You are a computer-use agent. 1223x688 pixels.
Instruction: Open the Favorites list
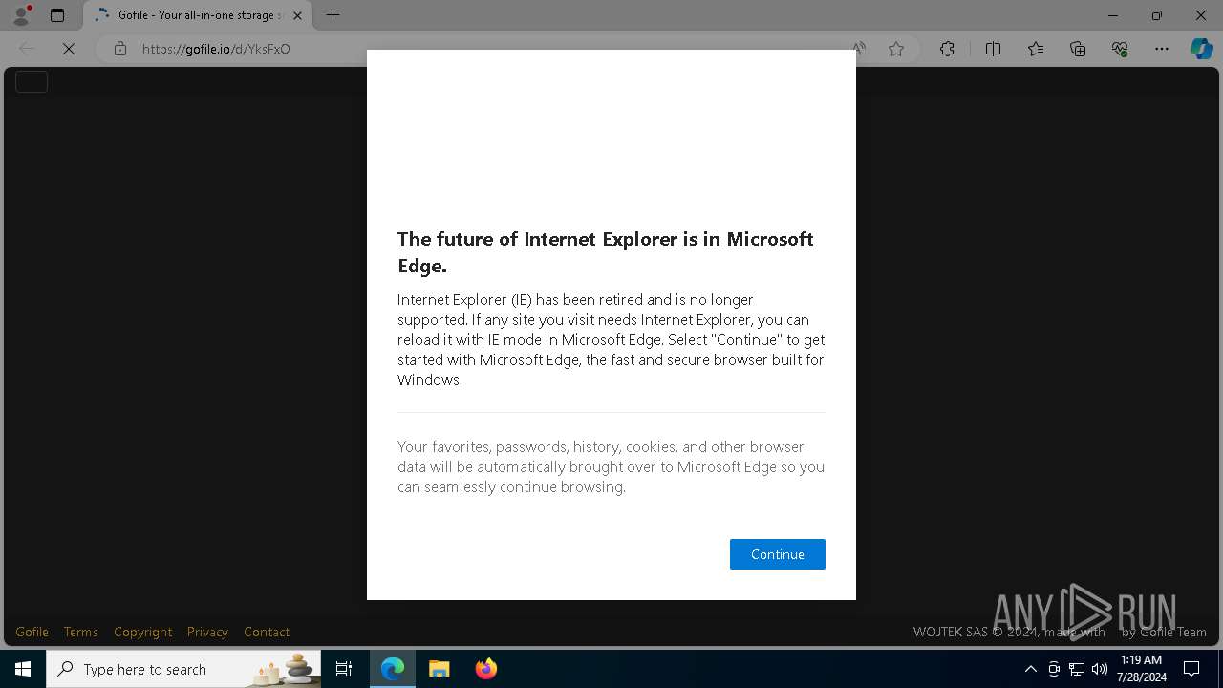[1036, 49]
